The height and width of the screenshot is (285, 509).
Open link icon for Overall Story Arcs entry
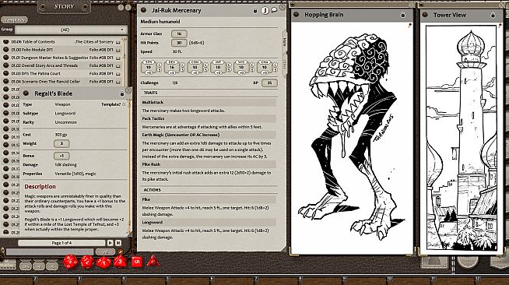click(5, 65)
